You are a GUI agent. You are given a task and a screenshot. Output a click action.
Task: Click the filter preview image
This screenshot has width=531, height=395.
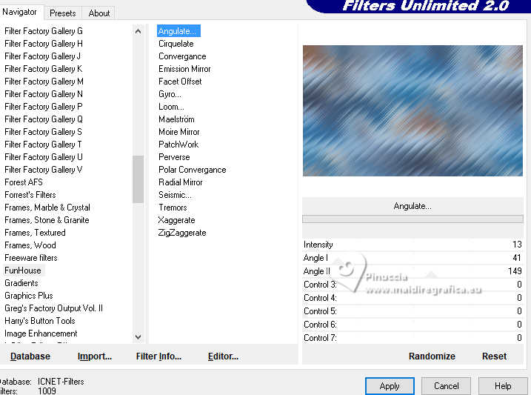(x=413, y=110)
